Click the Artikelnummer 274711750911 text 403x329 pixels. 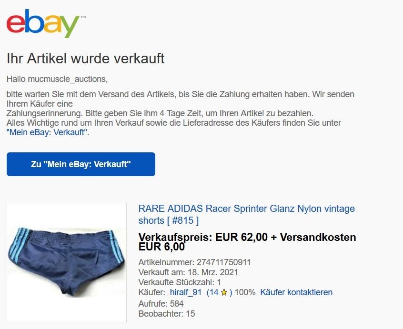[194, 262]
